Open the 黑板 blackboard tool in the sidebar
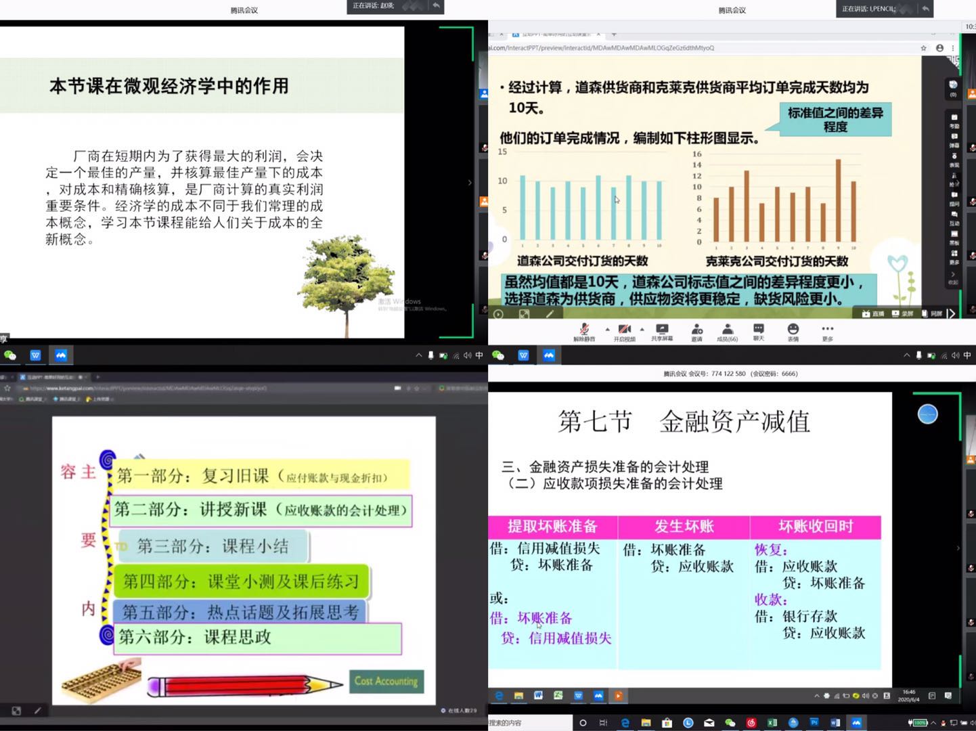This screenshot has height=731, width=976. click(x=954, y=234)
